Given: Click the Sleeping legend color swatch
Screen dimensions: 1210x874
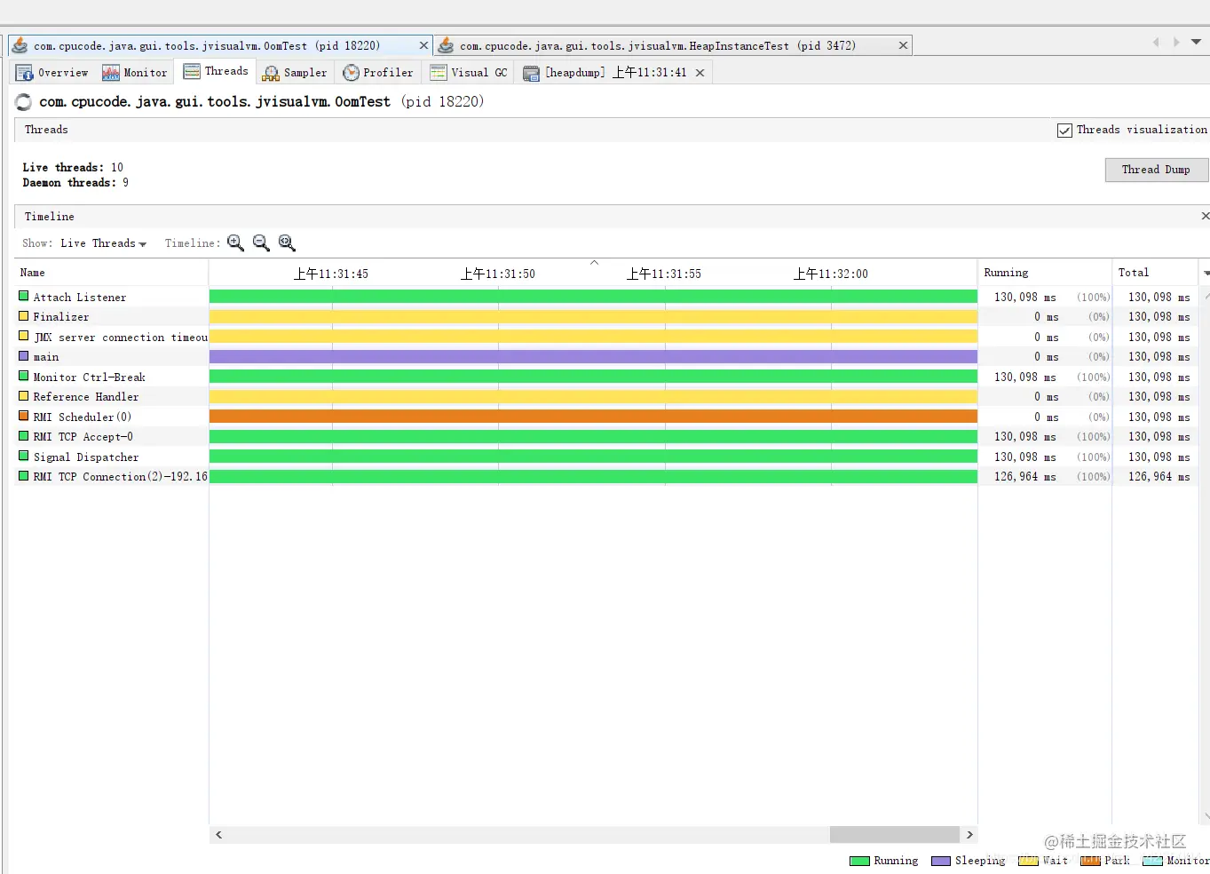Looking at the screenshot, I should click(941, 861).
